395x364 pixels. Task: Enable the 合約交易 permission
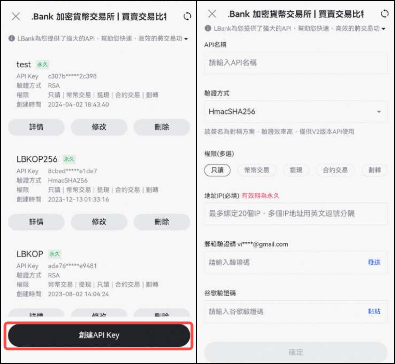(335, 170)
